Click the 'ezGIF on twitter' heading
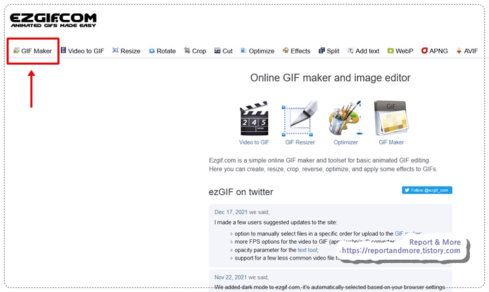 241,192
